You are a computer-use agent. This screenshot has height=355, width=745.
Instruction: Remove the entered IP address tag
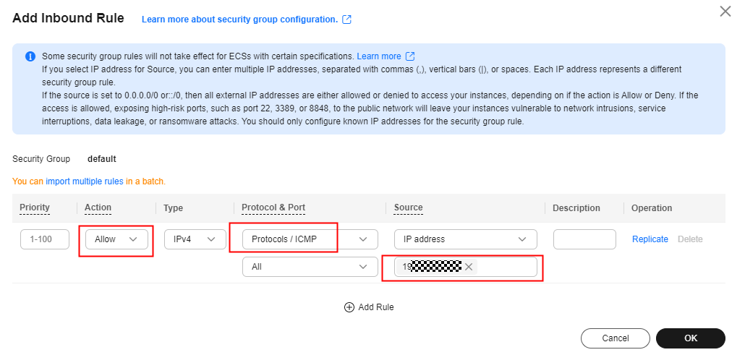click(469, 267)
